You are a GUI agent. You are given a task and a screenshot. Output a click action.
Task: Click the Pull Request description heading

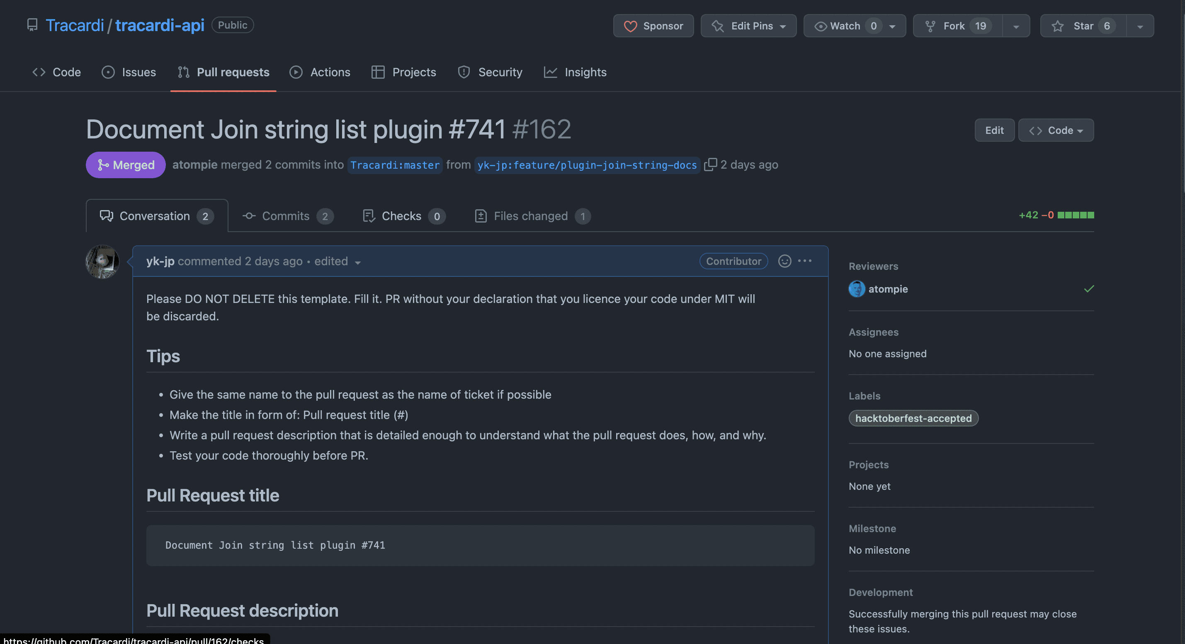tap(242, 610)
